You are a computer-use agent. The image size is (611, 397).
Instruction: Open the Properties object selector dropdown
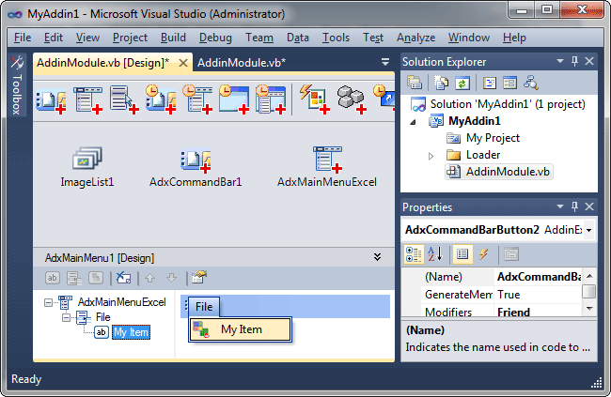(588, 230)
